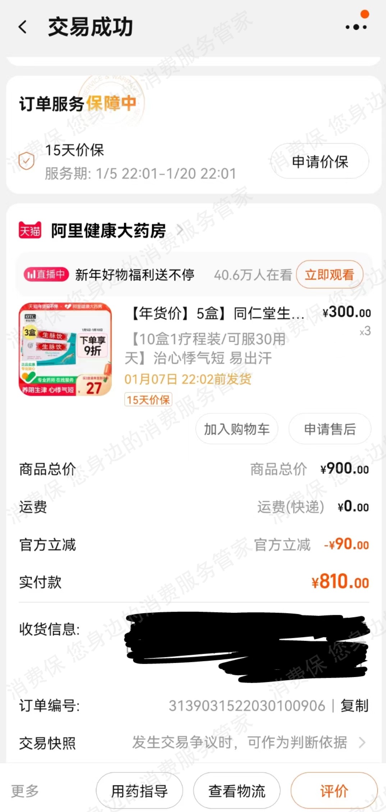Click 评价 review button
Screen dimensions: 386x812
[334, 791]
